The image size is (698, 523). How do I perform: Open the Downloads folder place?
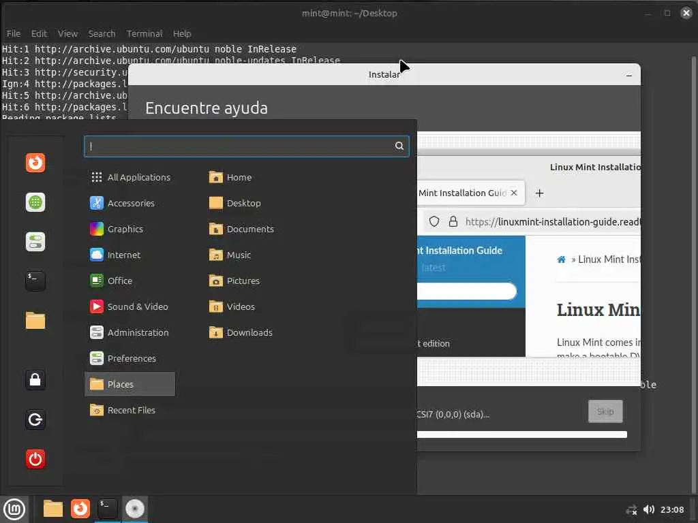(x=241, y=332)
